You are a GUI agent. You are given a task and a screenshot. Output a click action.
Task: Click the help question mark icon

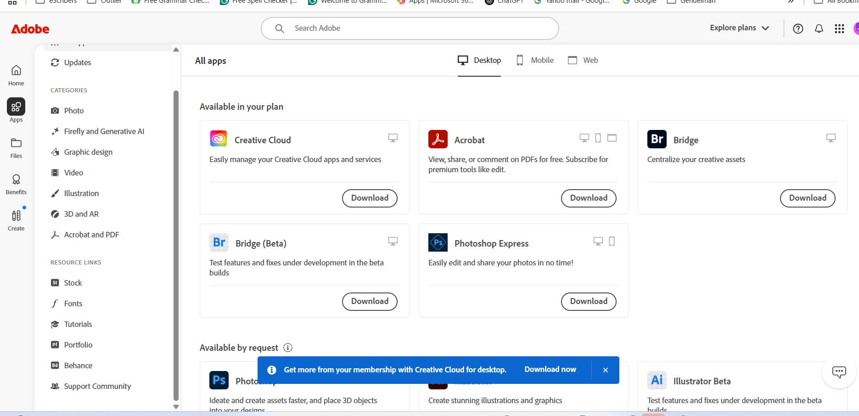pos(798,28)
